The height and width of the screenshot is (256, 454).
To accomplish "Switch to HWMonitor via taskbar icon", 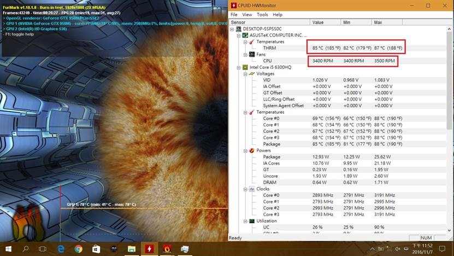I will click(149, 249).
